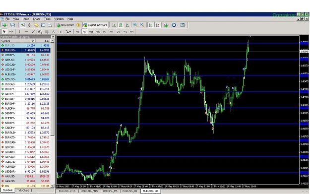310x194 pixels.
Task: Close the Market Watch panel
Action: 53,37
